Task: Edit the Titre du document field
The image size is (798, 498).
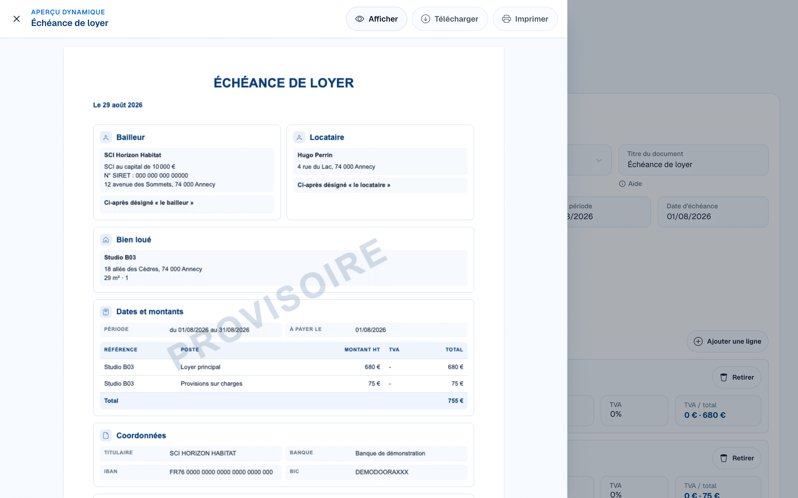Action: [693, 160]
